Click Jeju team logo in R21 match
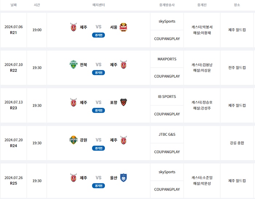 tap(74, 27)
